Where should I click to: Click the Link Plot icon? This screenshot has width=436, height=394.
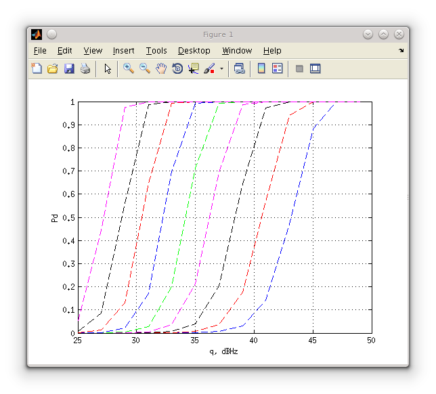240,68
